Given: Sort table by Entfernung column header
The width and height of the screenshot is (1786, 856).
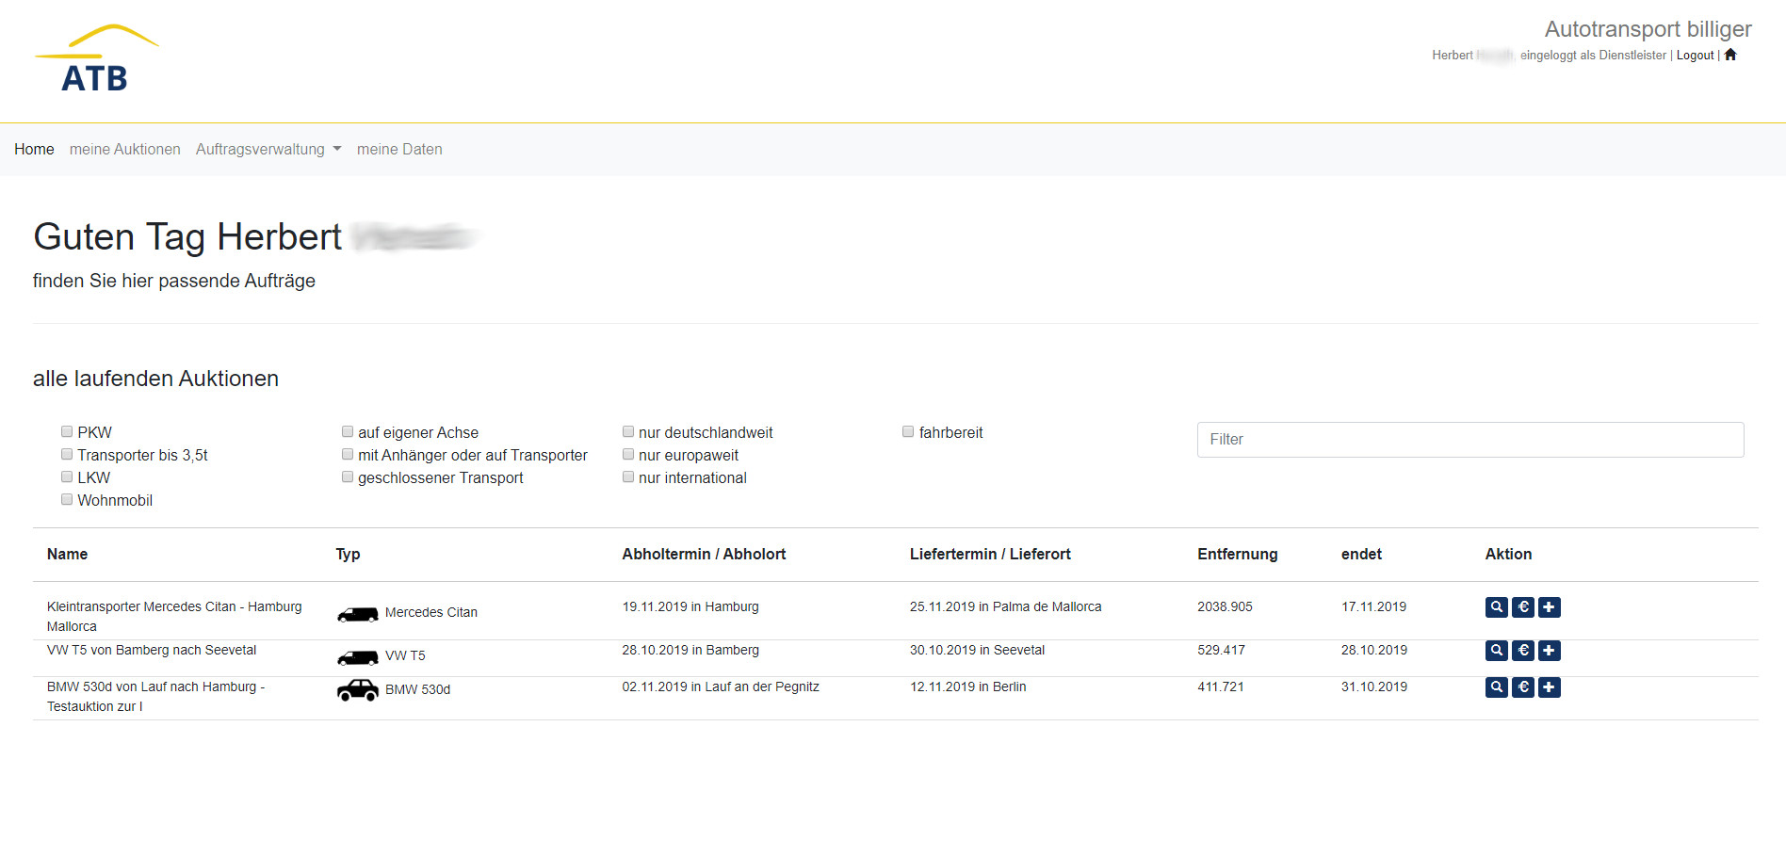Looking at the screenshot, I should pos(1237,554).
